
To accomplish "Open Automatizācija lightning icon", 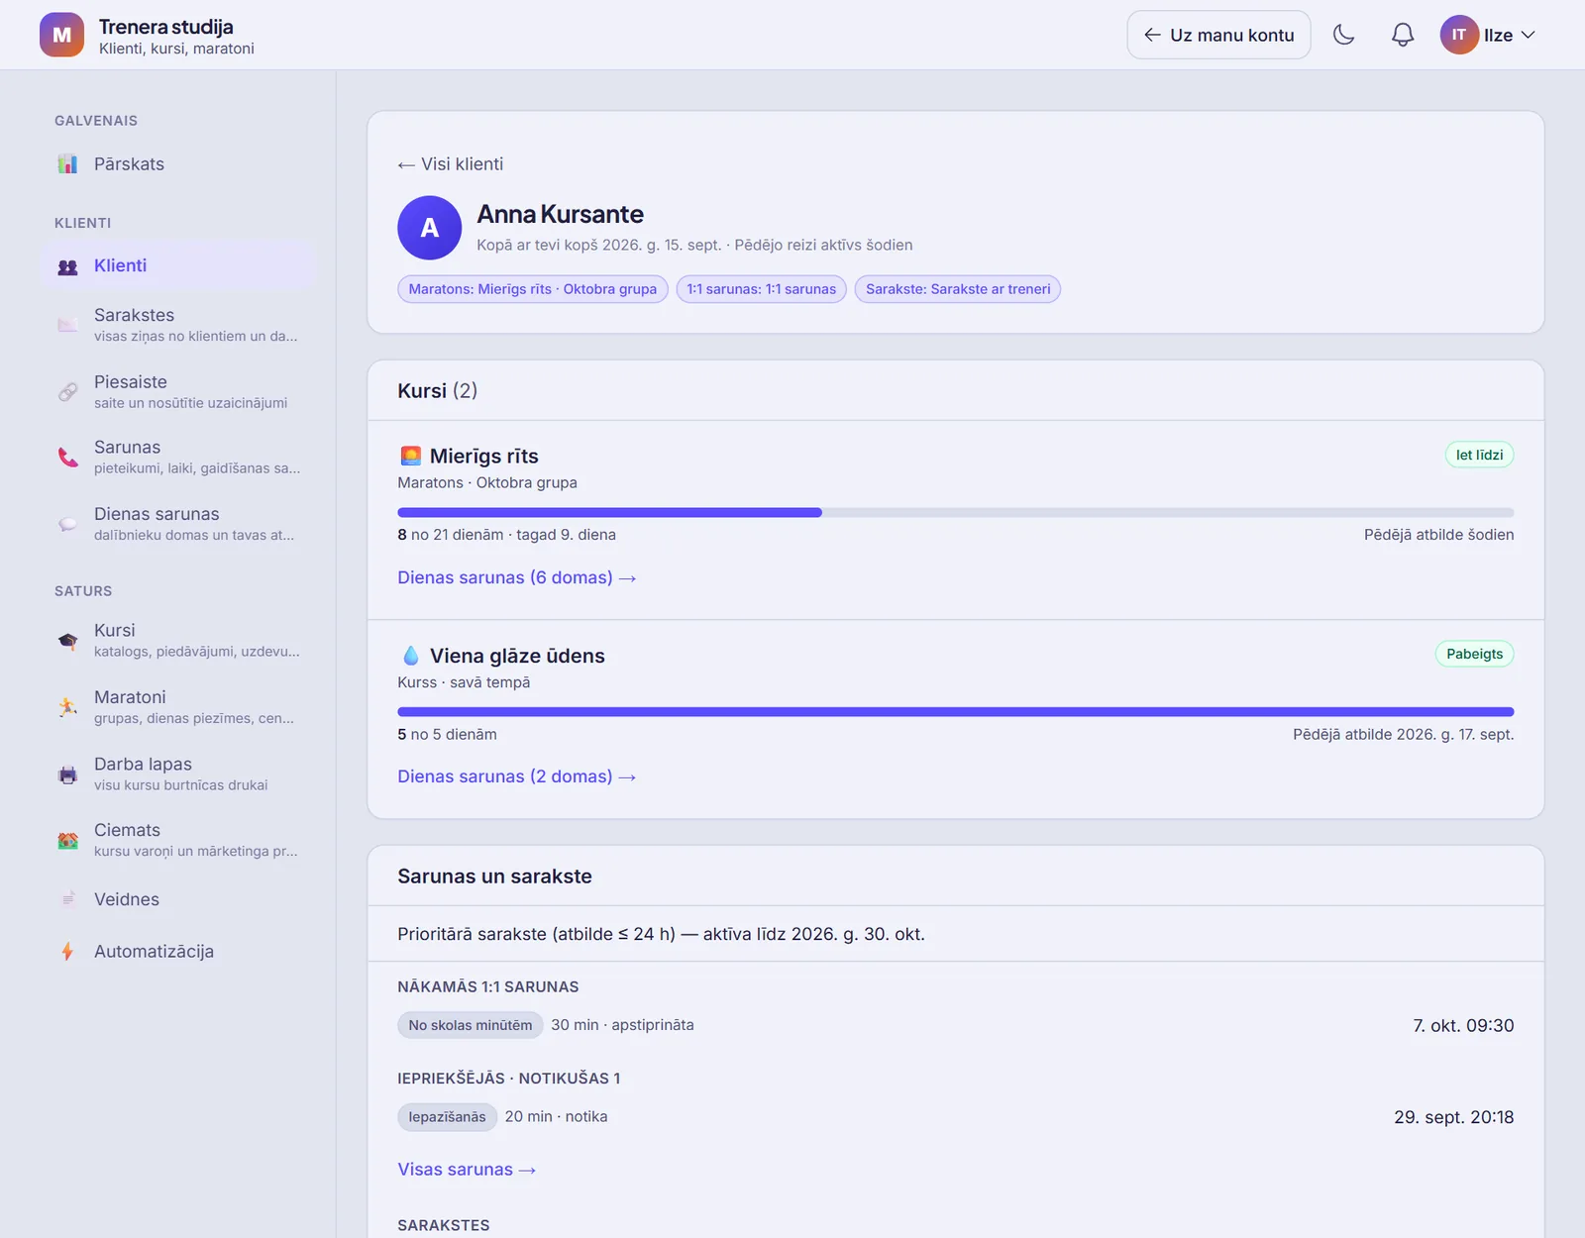I will coord(67,952).
